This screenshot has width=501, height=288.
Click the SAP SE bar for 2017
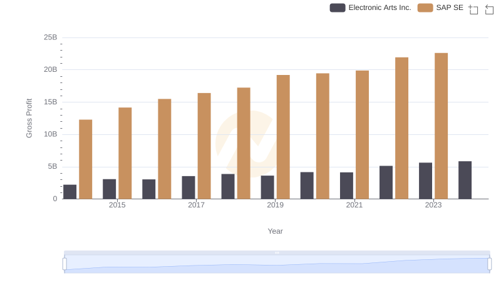[x=204, y=146]
